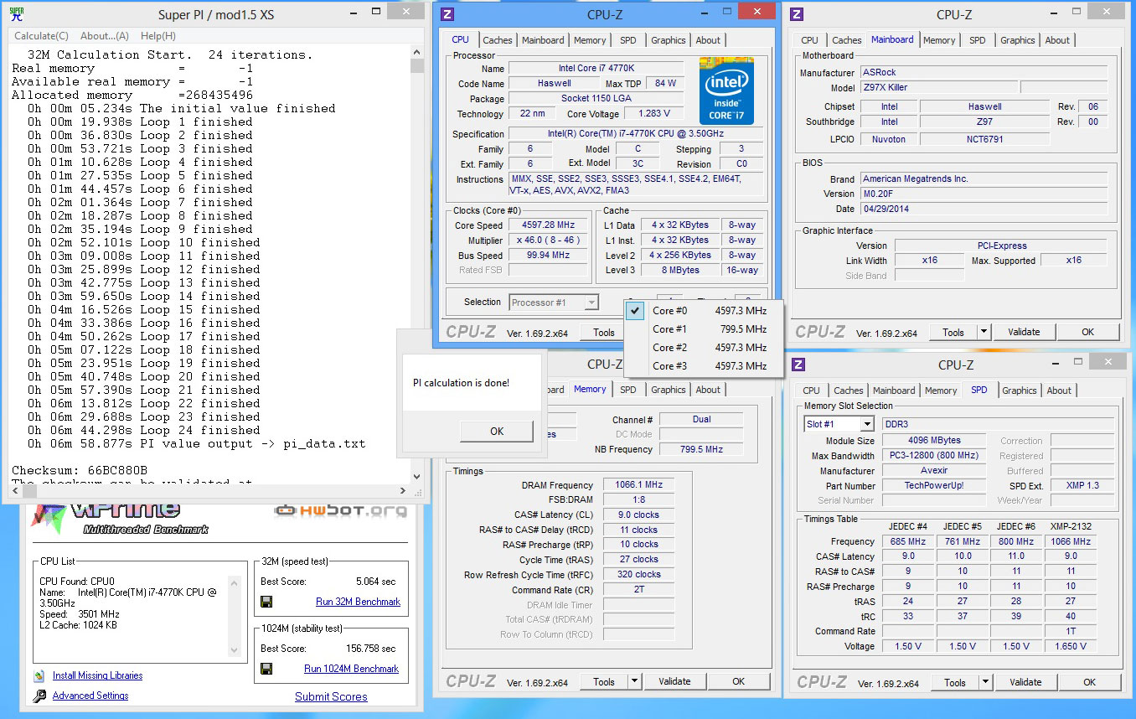Confirm the PI calculation done dialog with OK
Screen dimensions: 1136x719
click(x=497, y=431)
